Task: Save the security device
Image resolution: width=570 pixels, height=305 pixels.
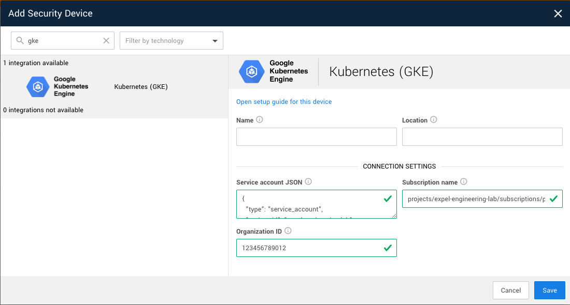Action: click(x=550, y=291)
